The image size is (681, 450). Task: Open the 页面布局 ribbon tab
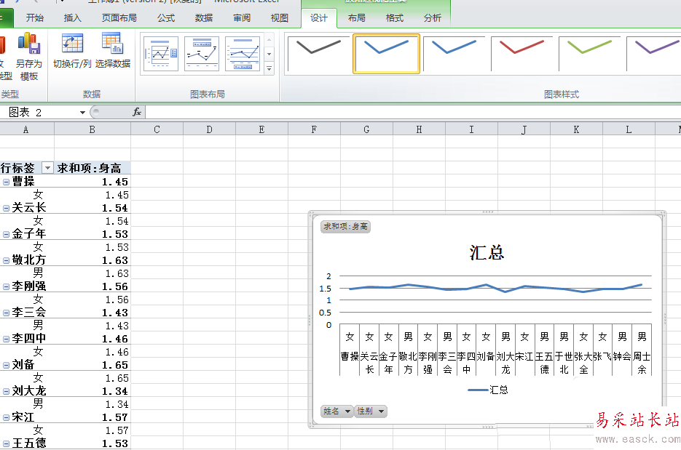click(119, 18)
